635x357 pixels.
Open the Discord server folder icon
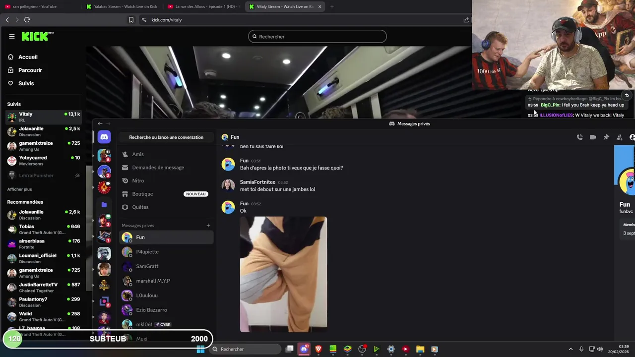click(104, 204)
